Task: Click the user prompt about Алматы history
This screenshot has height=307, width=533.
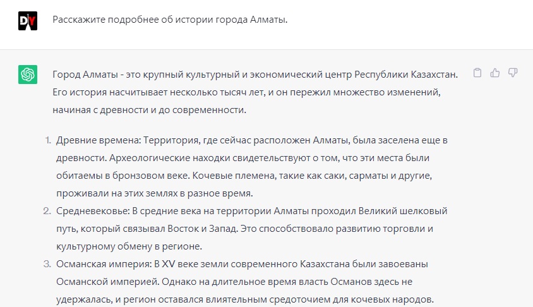Action: [170, 20]
